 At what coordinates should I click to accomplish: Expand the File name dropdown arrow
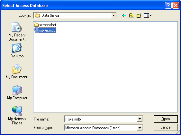click(140, 119)
